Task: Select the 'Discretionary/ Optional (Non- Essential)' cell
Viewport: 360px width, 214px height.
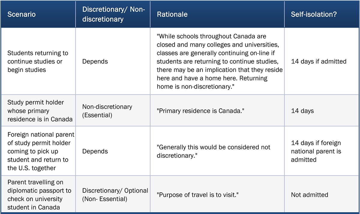Action: 115,195
